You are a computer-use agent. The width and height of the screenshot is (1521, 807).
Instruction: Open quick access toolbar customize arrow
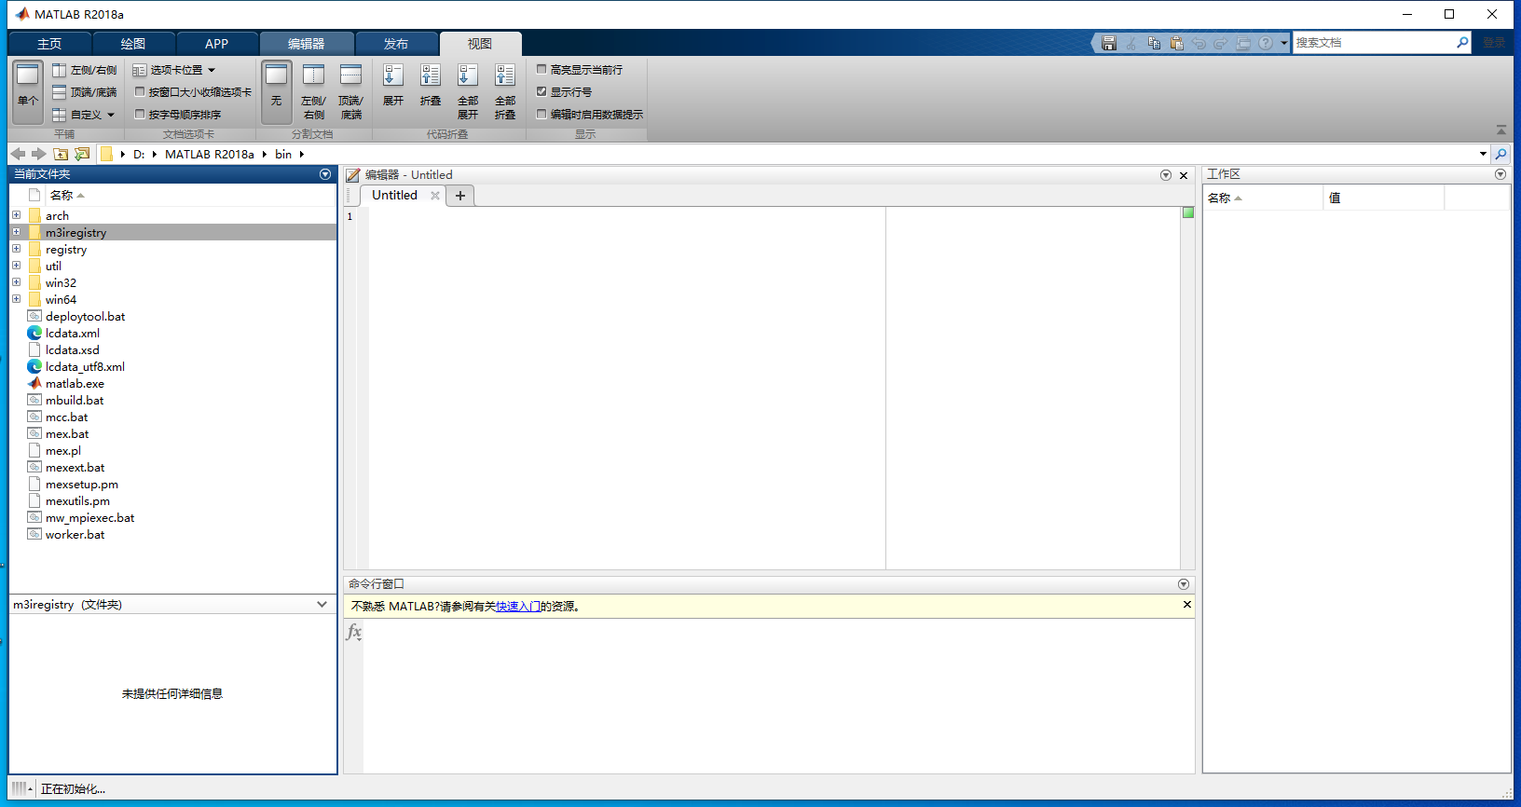pos(1283,43)
